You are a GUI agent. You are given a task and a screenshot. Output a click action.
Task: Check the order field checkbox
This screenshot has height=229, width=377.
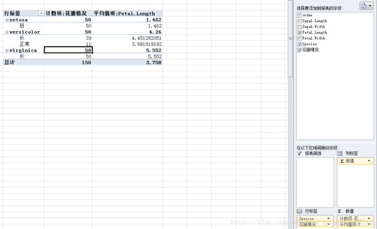click(x=300, y=16)
